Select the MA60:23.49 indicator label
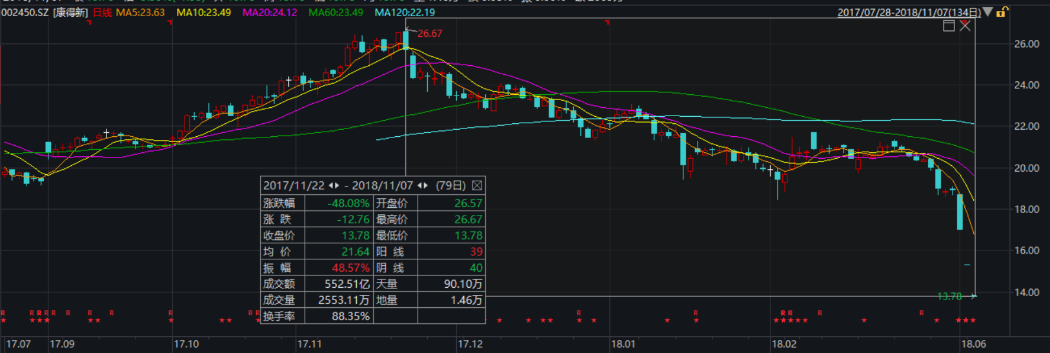 point(336,12)
